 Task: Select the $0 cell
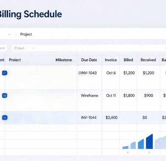pos(145,117)
